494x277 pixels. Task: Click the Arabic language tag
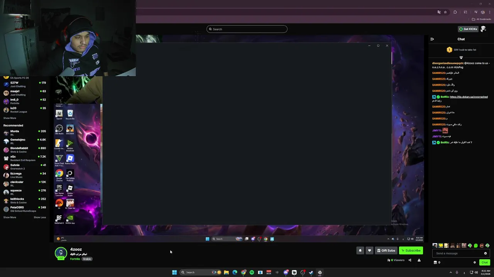tap(87, 259)
